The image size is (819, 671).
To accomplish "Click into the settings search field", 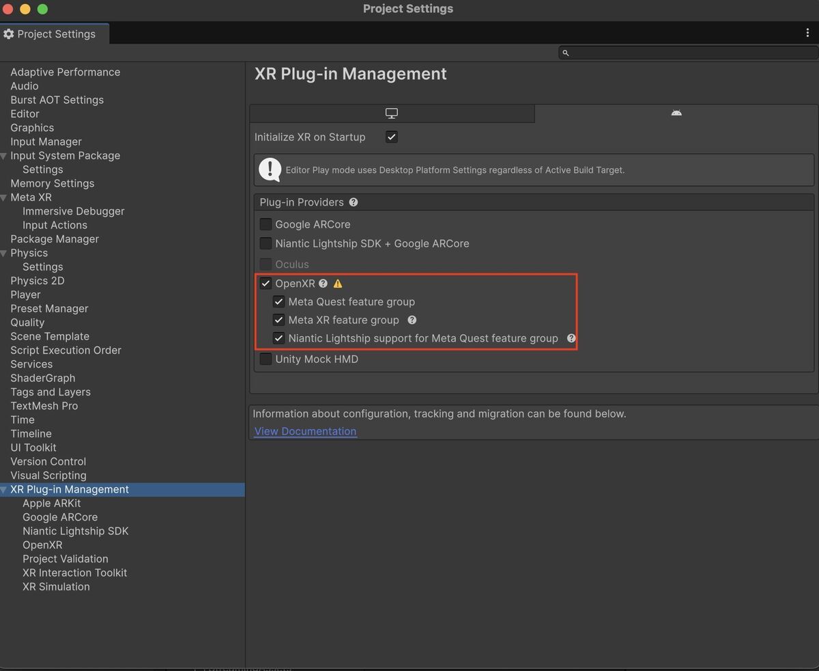I will click(x=688, y=53).
